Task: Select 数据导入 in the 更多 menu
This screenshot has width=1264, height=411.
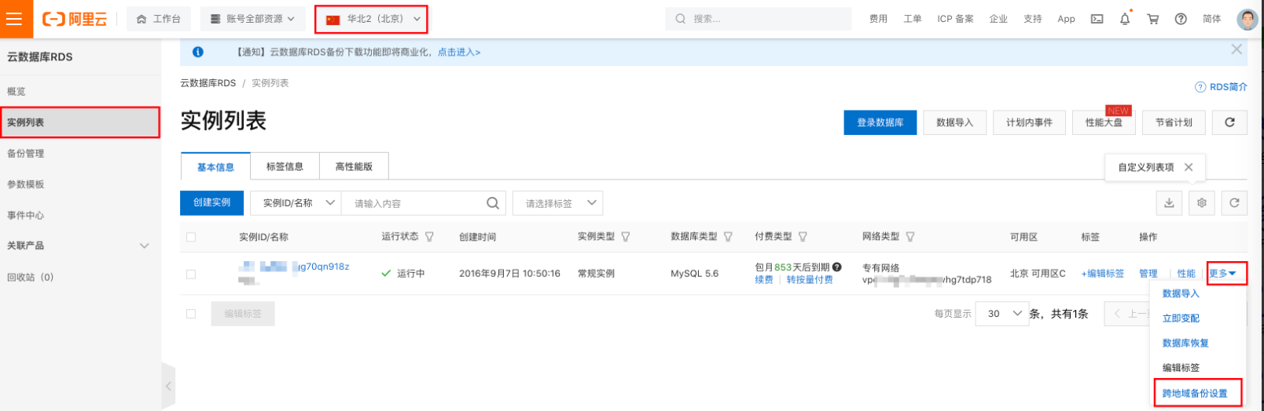Action: pos(1181,293)
